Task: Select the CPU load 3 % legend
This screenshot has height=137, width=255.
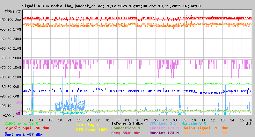Action: pyautogui.click(x=163, y=123)
